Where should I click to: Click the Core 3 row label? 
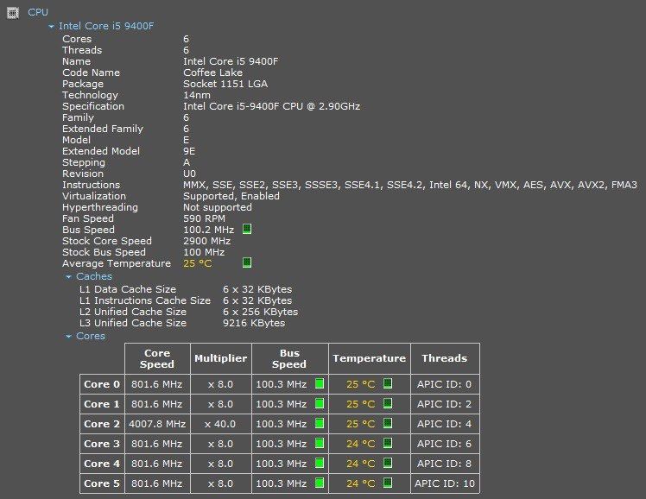click(102, 444)
